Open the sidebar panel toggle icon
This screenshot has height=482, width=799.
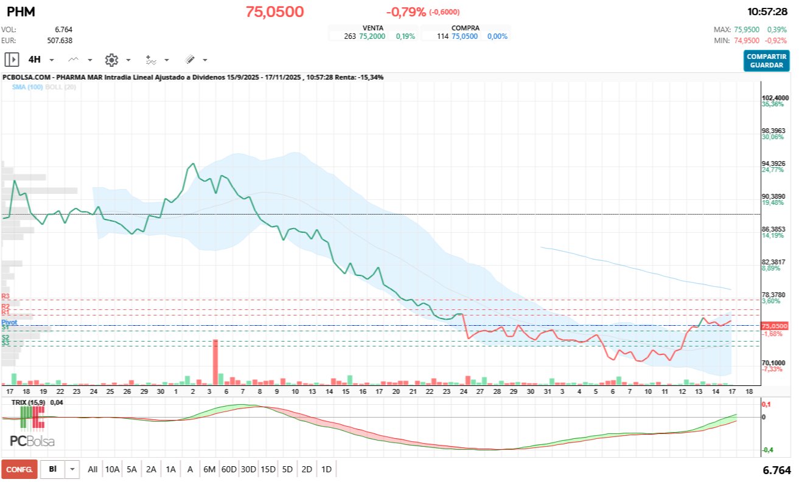pyautogui.click(x=11, y=59)
